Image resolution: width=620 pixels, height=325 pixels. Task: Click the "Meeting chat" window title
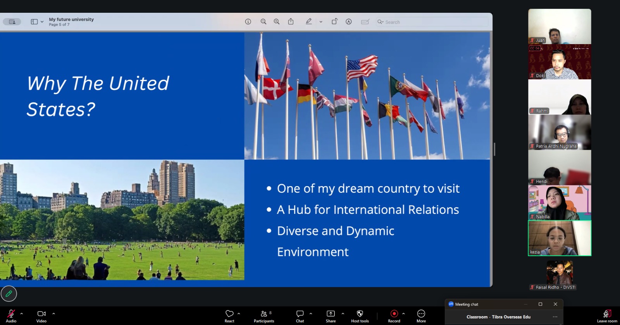467,304
